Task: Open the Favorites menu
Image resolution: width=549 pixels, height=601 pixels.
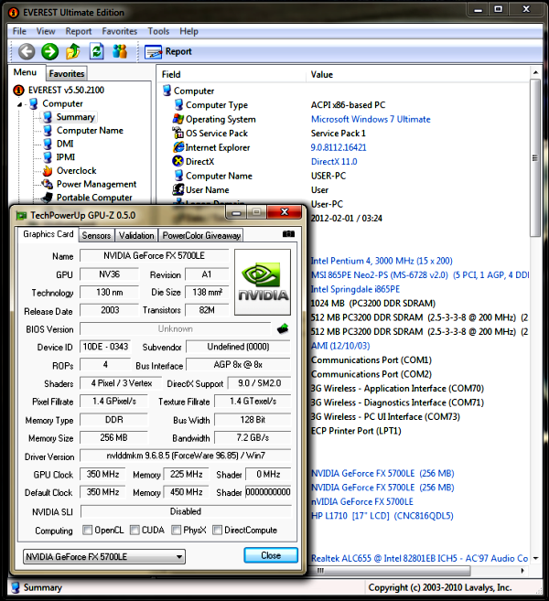Action: point(119,31)
